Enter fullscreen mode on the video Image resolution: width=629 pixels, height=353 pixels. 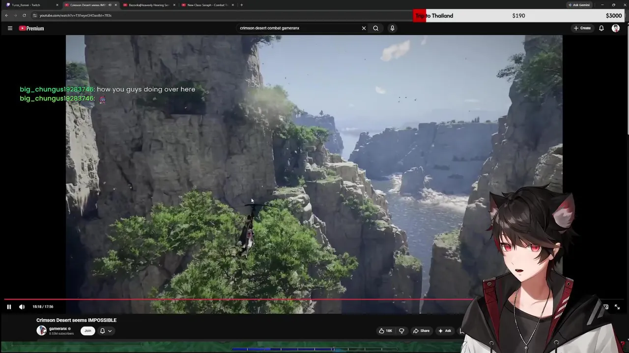point(617,307)
